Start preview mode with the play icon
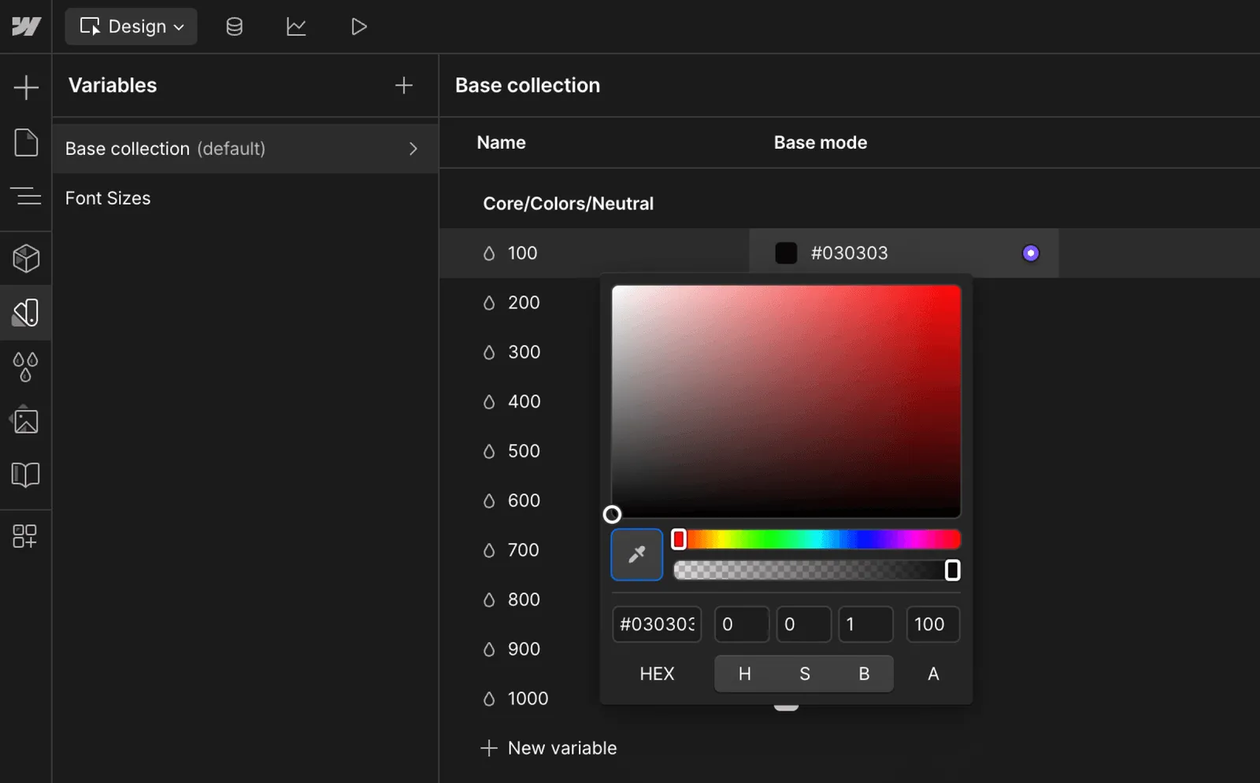 tap(358, 26)
